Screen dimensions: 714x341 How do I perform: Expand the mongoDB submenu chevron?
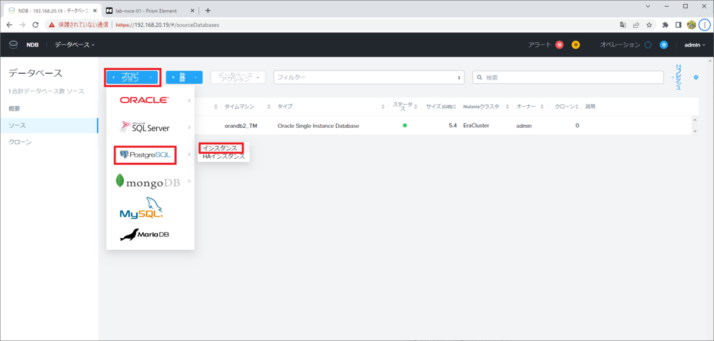(x=189, y=181)
